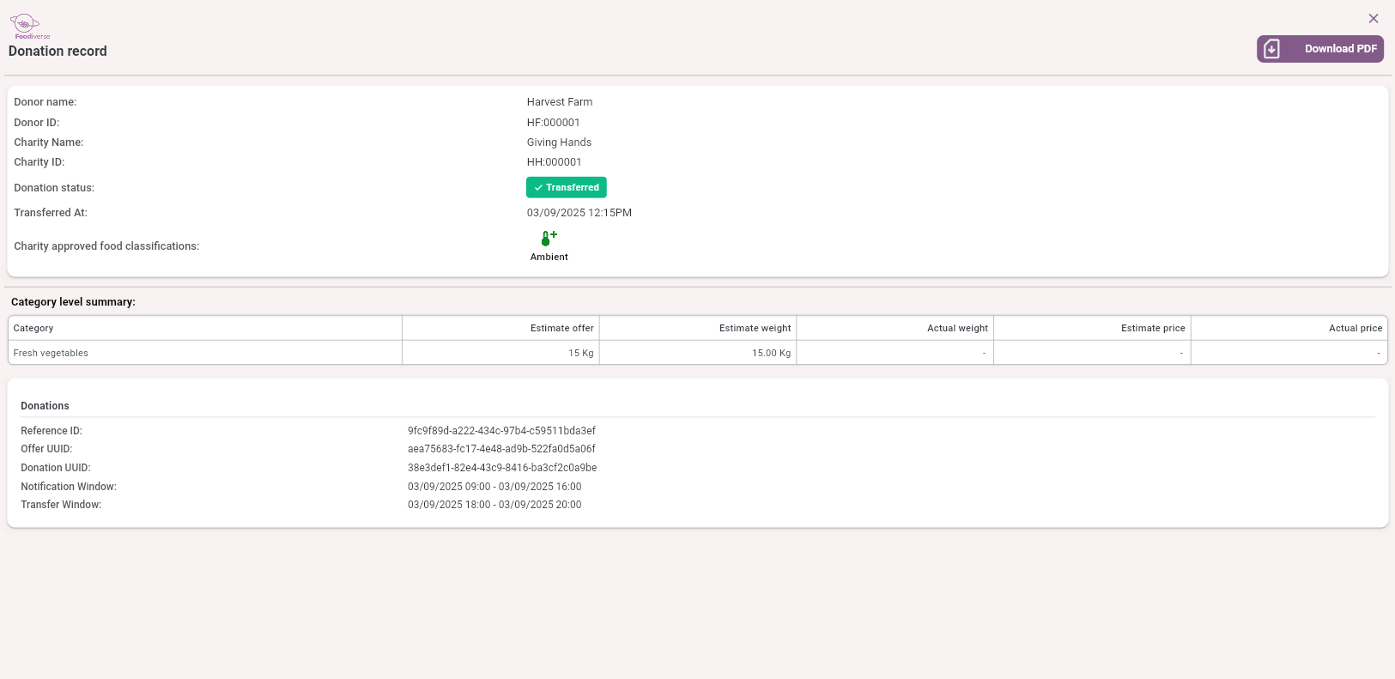Viewport: 1395px width, 679px height.
Task: Click the Ambient thermometer icon
Action: click(x=549, y=238)
